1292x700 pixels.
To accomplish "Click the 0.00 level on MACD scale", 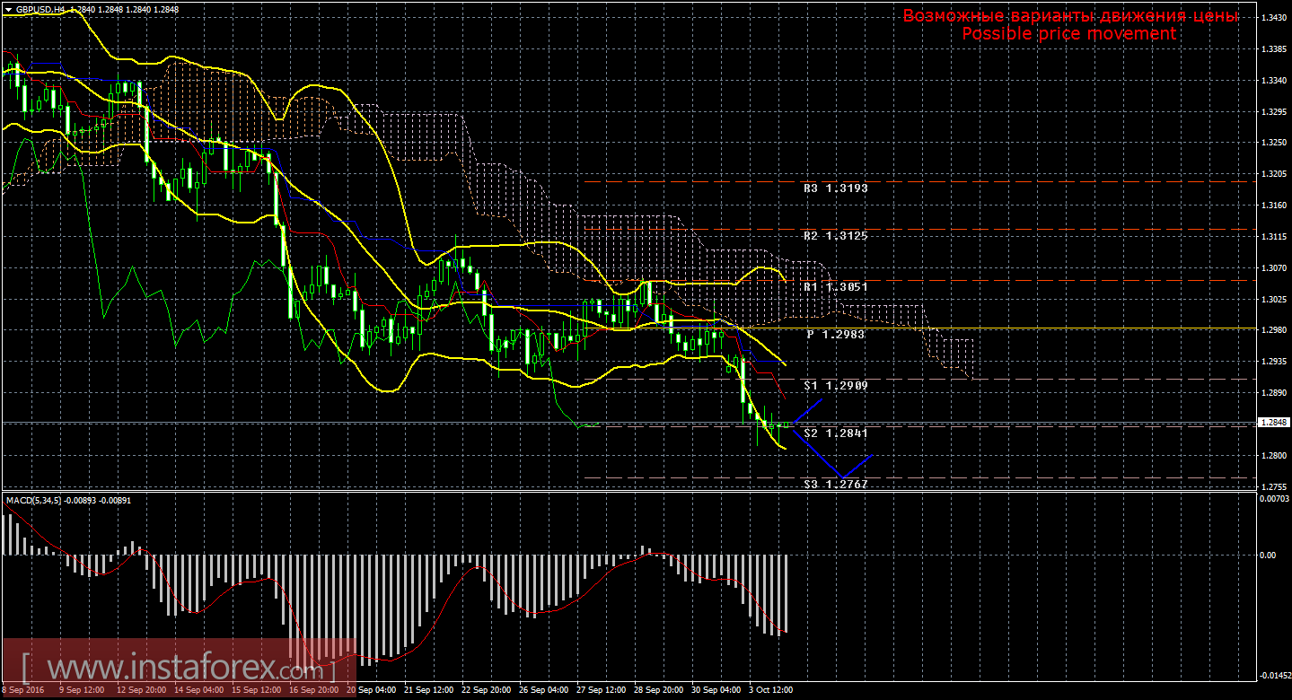I will (1267, 556).
